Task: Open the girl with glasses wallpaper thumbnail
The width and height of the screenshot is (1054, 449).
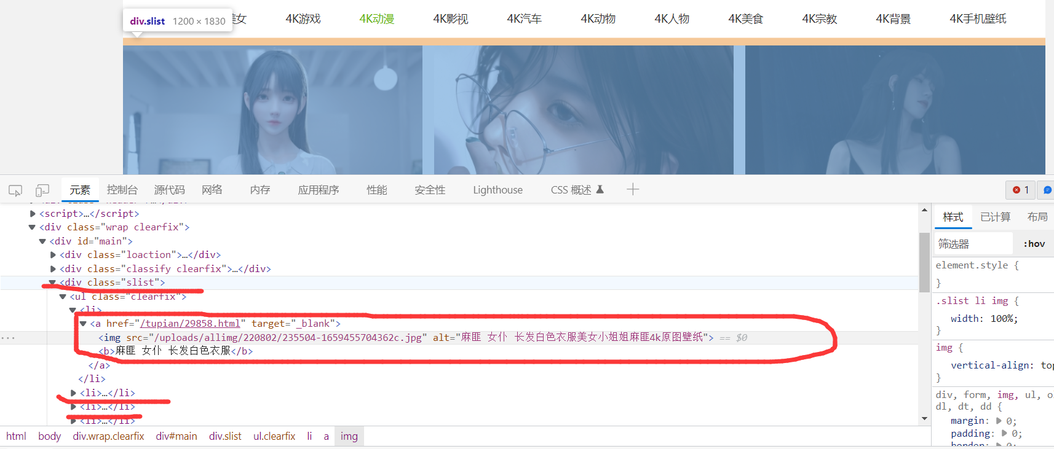Action: click(584, 110)
